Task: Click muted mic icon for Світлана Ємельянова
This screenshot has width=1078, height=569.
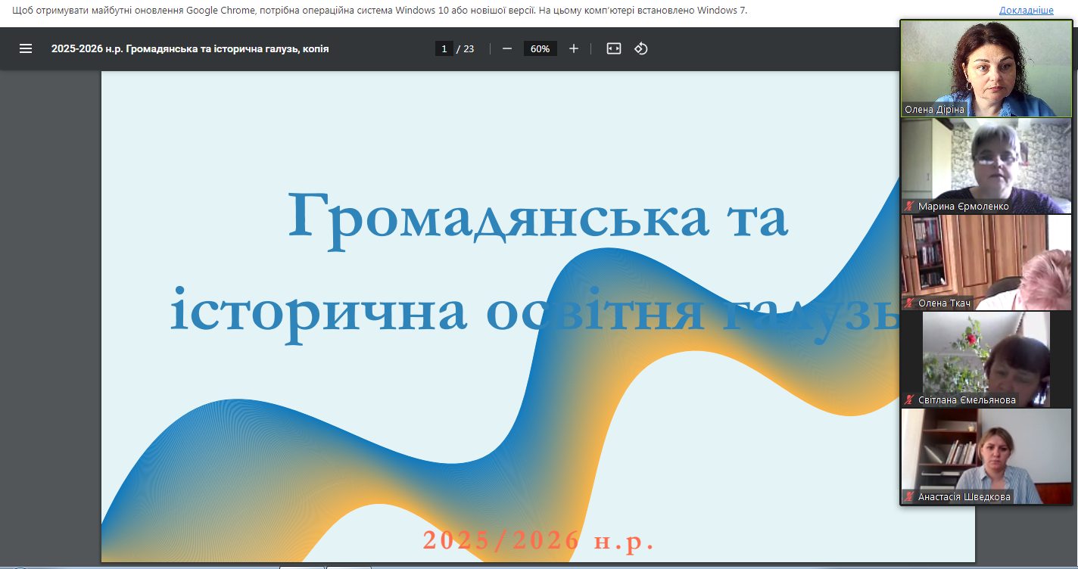Action: (909, 400)
